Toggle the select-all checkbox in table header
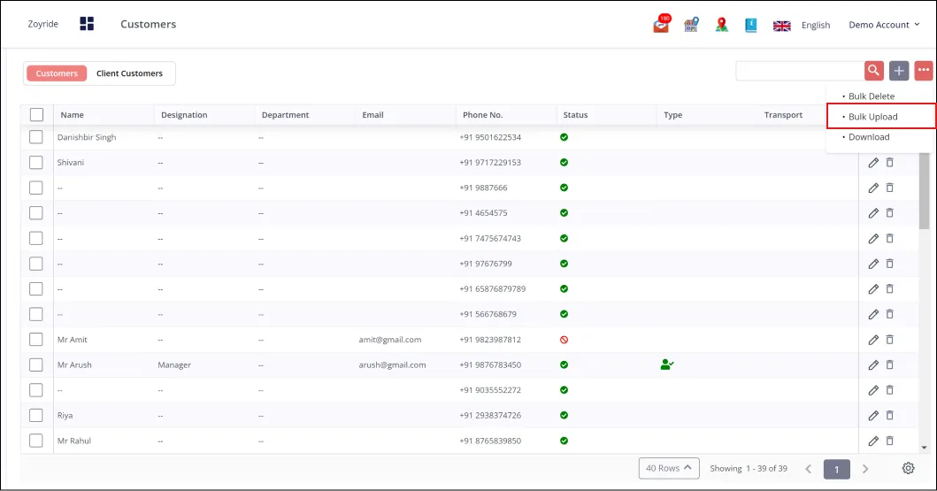Screen dimensions: 937x491 coord(36,115)
